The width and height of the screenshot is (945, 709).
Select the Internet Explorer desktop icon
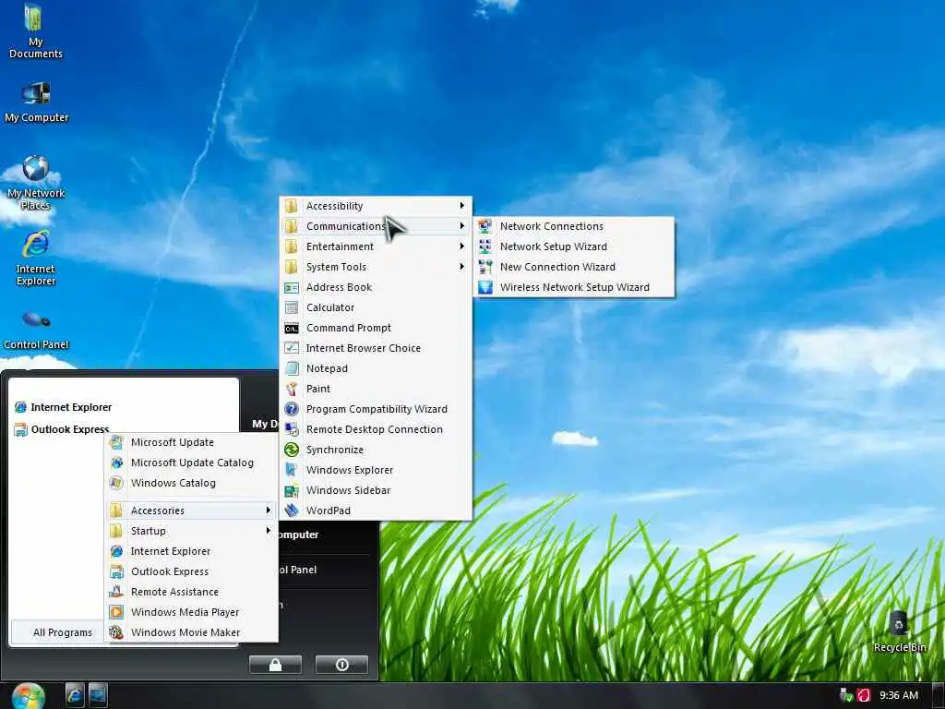click(36, 258)
